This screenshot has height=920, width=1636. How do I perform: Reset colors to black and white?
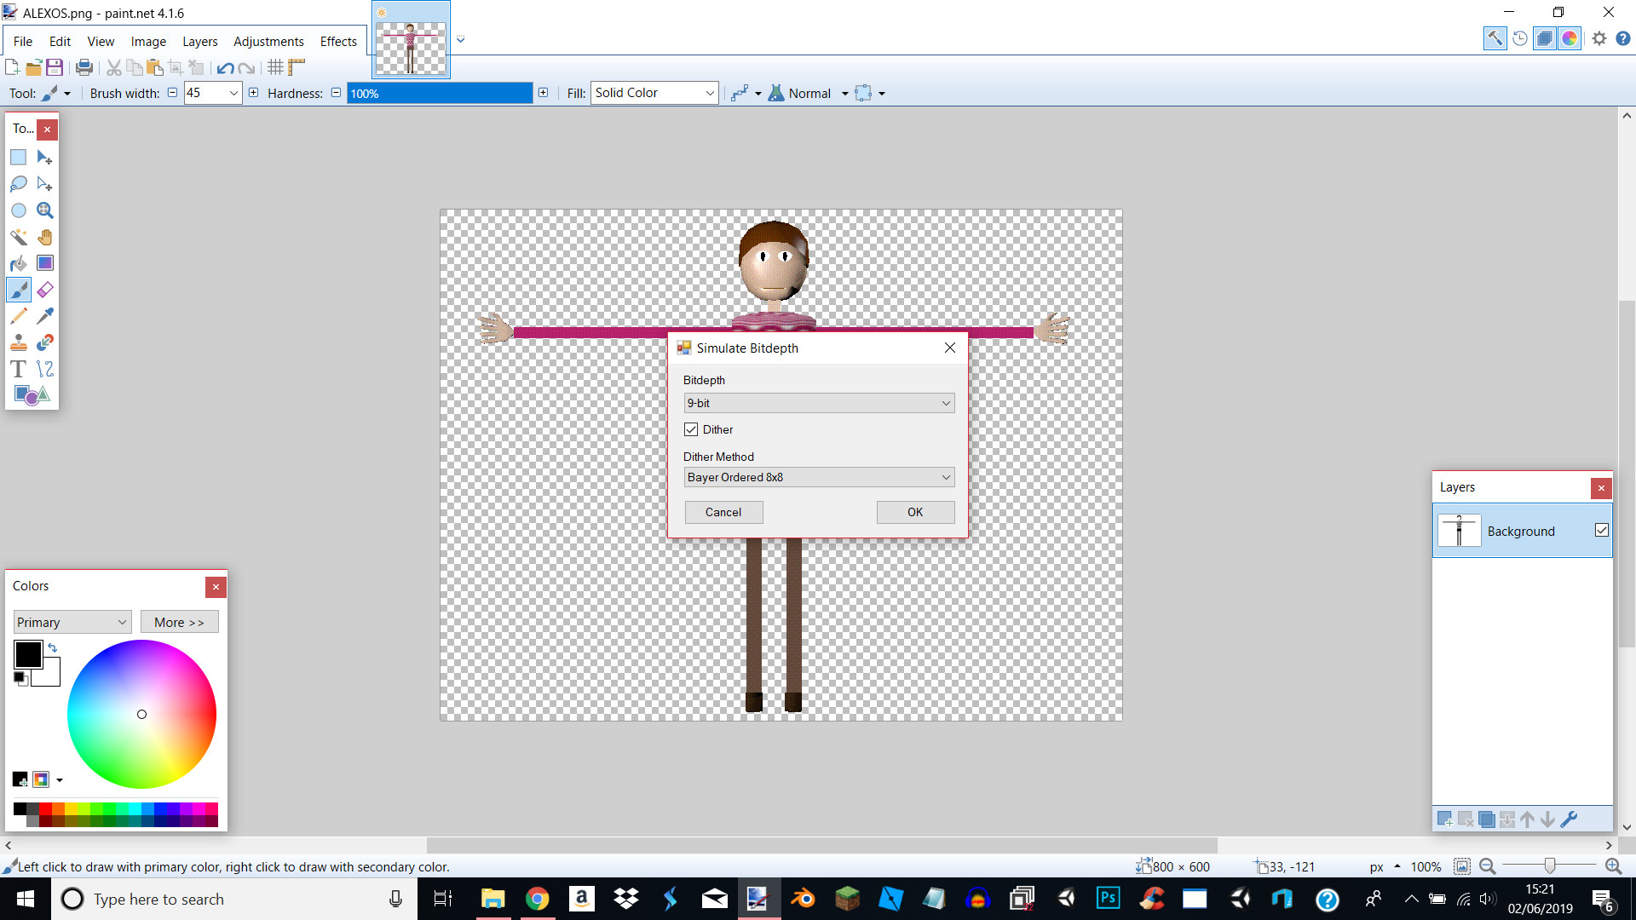click(20, 678)
